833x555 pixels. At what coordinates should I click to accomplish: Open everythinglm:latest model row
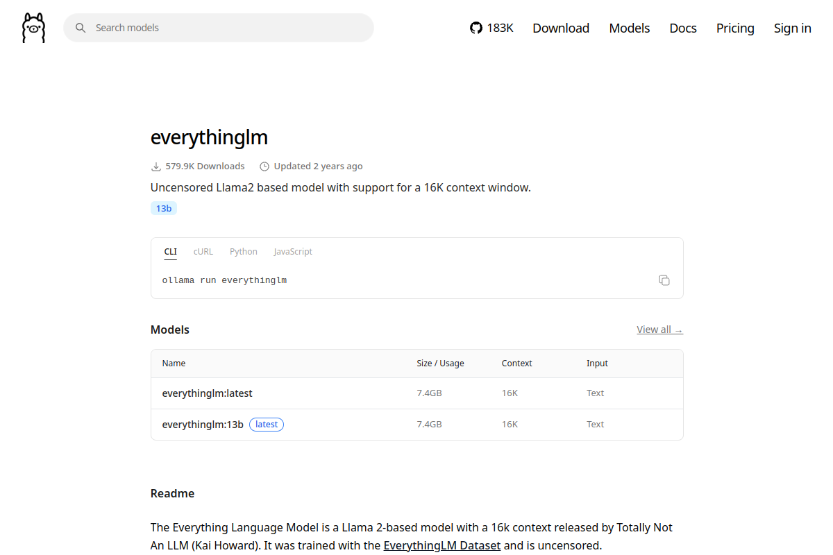click(416, 393)
